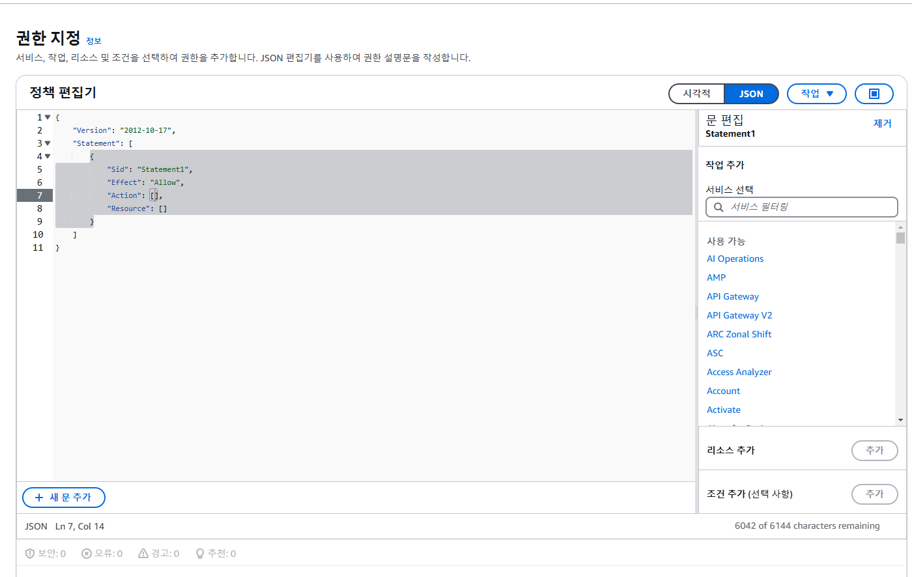Click the service list scrollbar down arrow

(900, 421)
